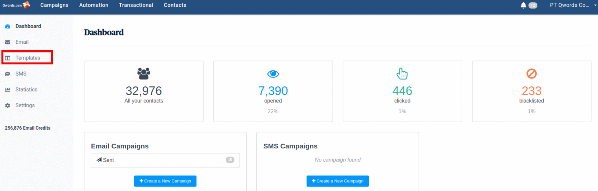Expand the PT Qwords Co... account dropdown
Image resolution: width=598 pixels, height=191 pixels.
(x=573, y=5)
